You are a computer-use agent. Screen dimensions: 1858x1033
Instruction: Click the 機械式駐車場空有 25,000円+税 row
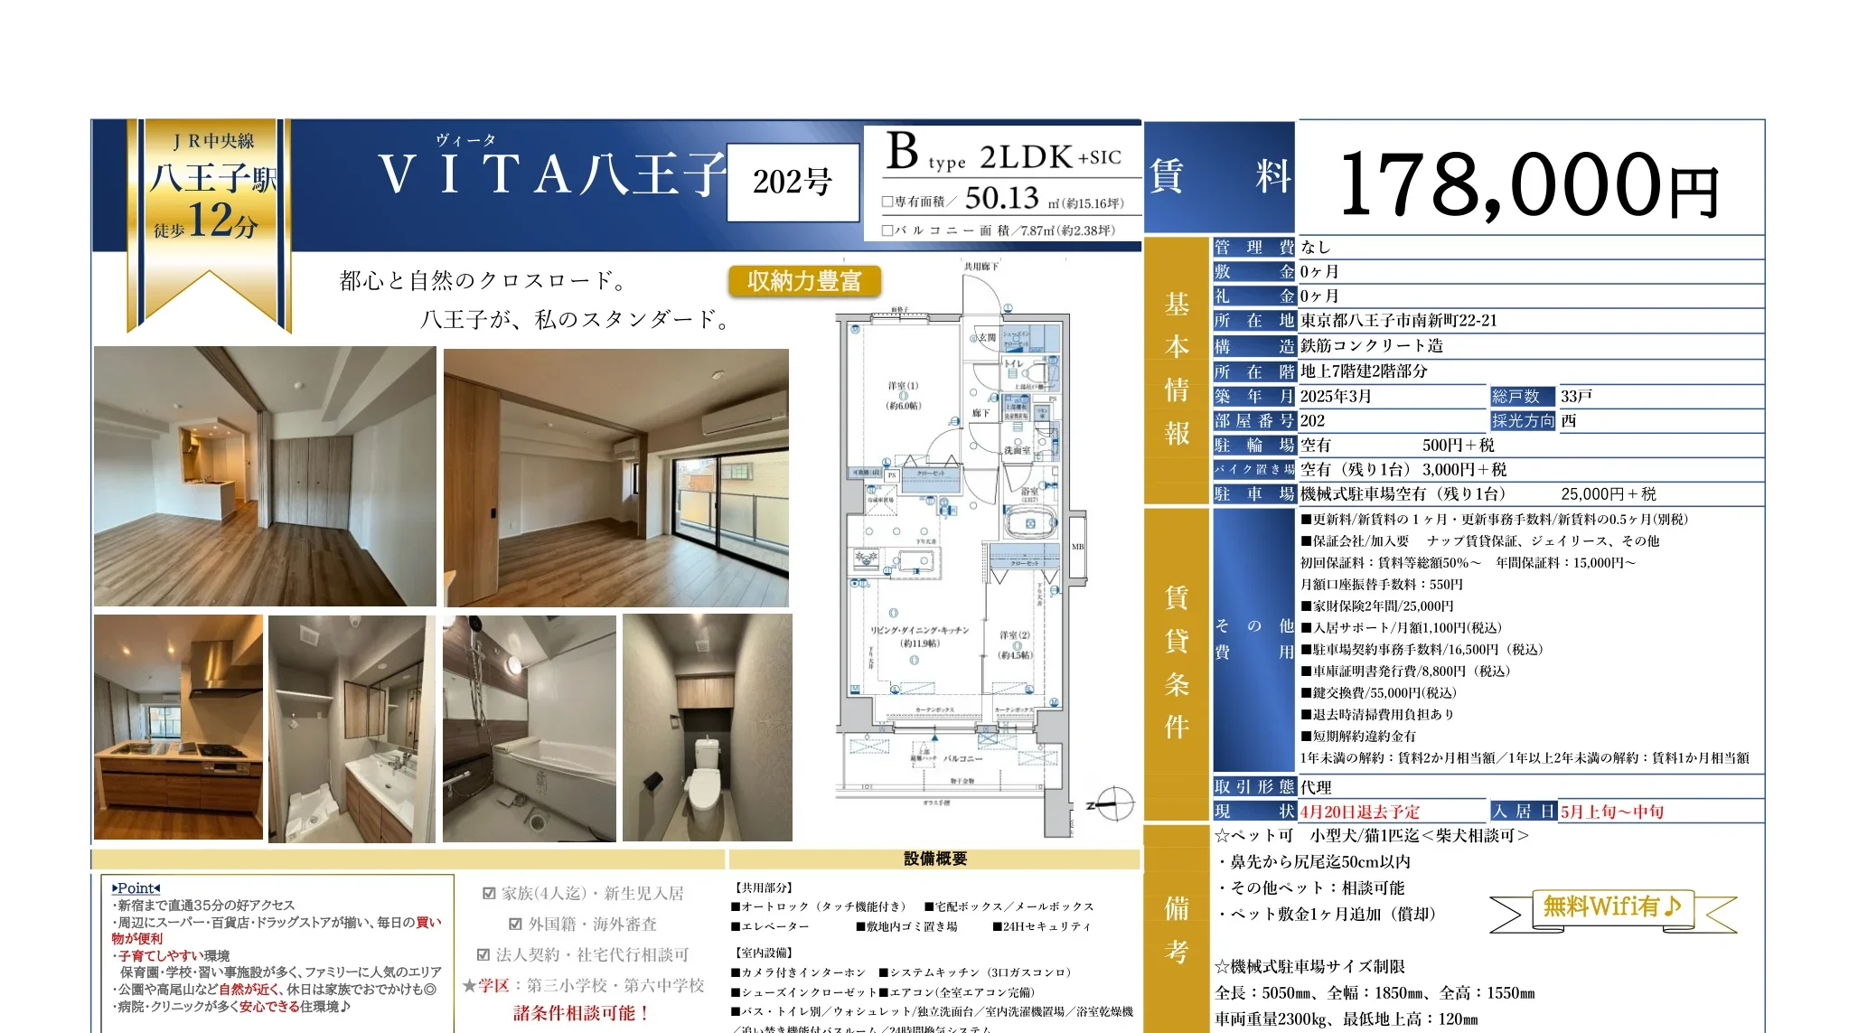1488,494
